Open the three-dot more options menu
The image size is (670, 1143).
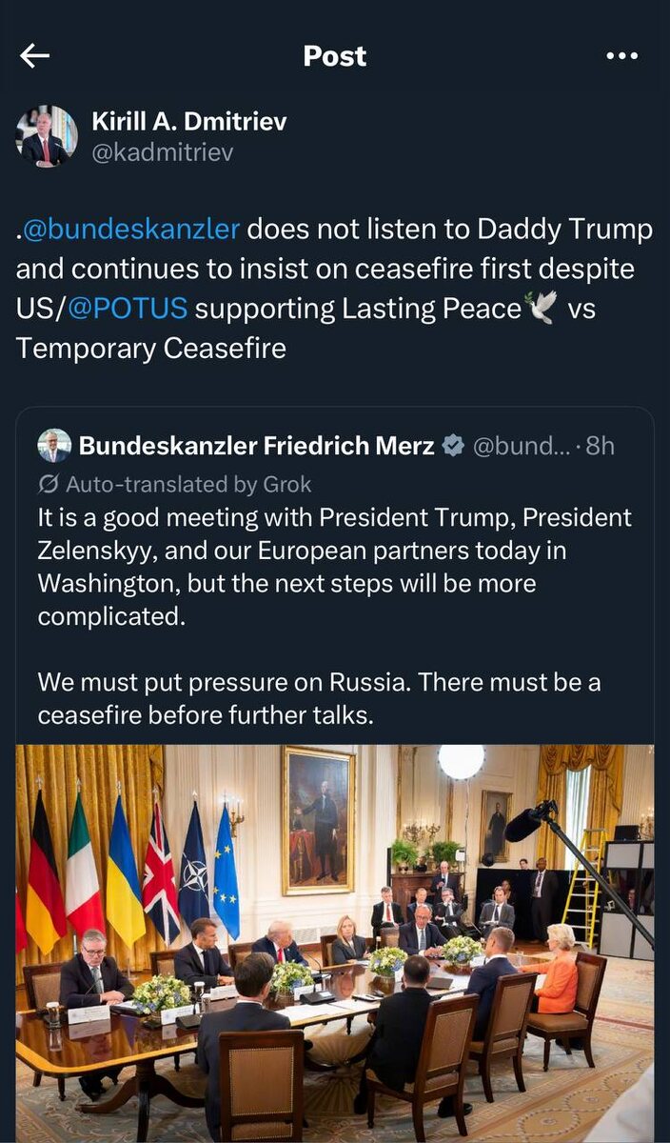tap(621, 56)
